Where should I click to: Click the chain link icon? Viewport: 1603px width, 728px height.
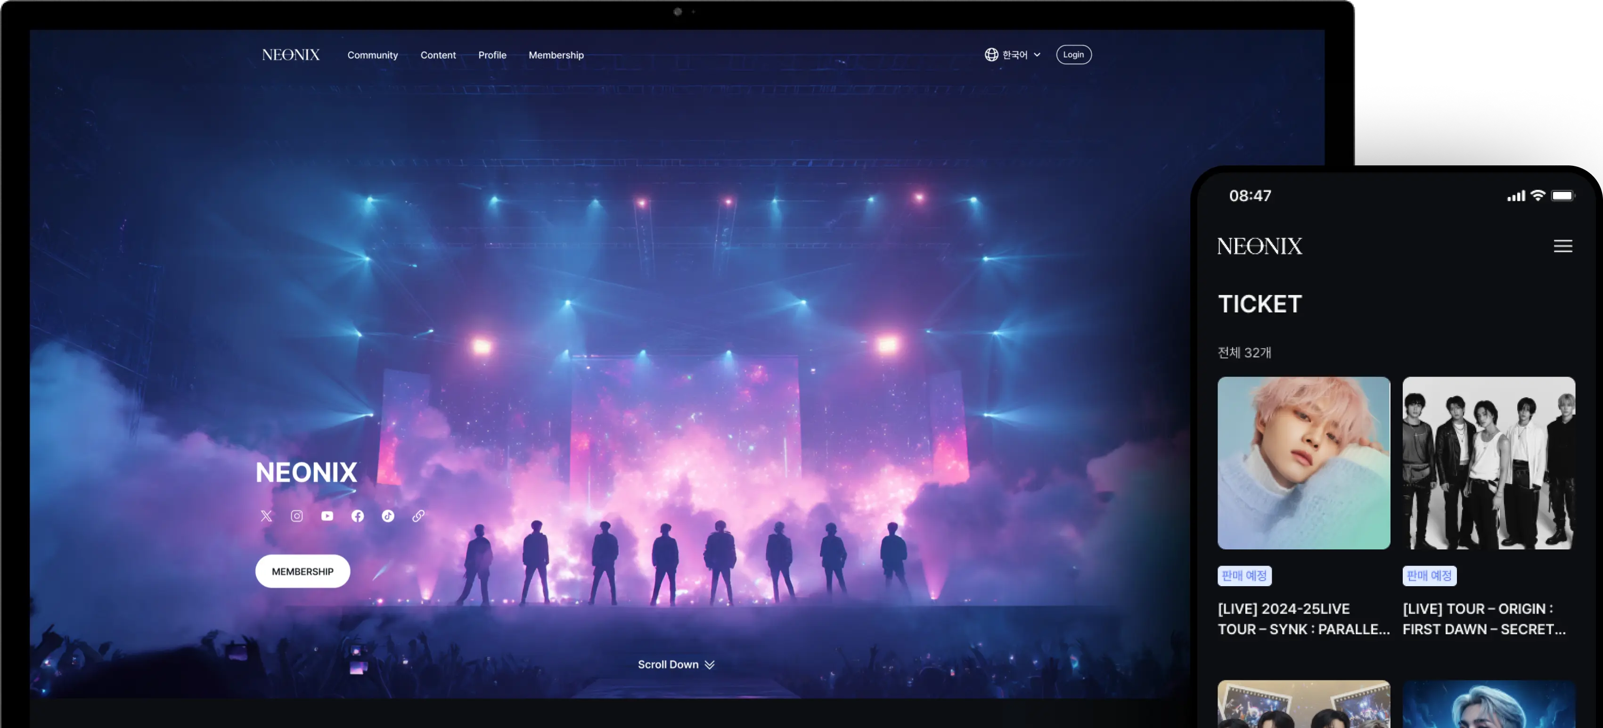[x=418, y=516]
